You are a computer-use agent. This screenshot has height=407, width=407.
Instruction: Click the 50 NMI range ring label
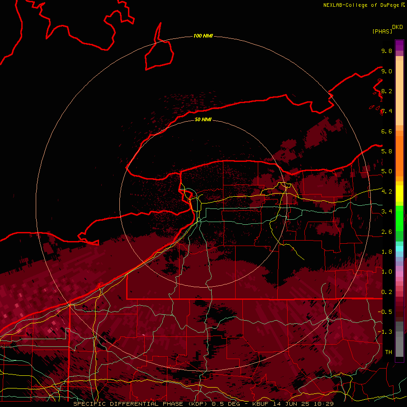click(x=203, y=119)
